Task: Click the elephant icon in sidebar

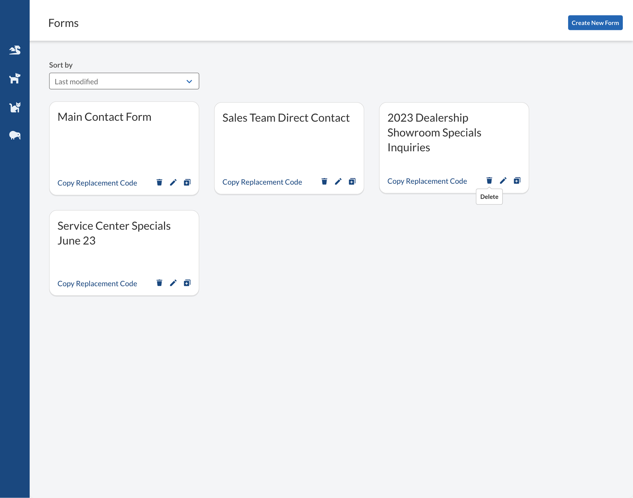Action: 15,135
